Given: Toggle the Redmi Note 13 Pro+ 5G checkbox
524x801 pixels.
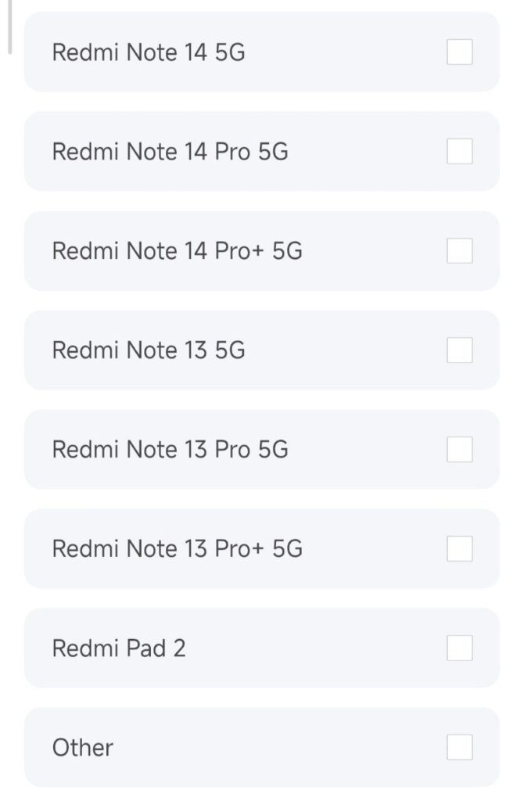Looking at the screenshot, I should coord(460,548).
